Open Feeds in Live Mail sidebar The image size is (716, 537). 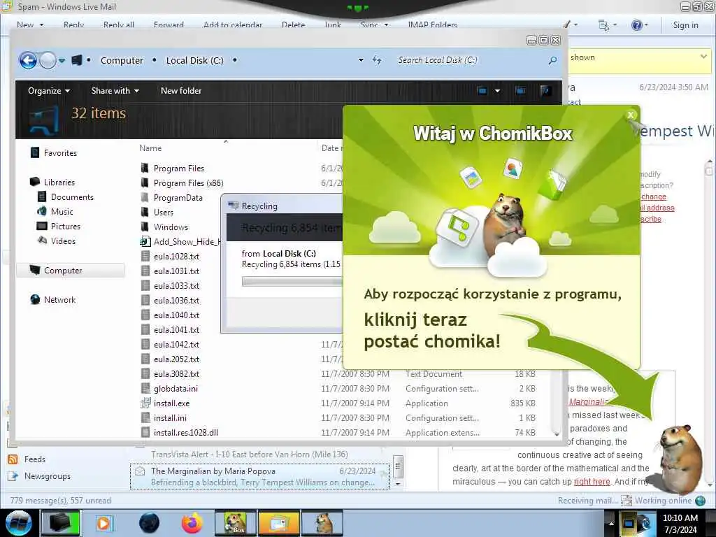[35, 459]
